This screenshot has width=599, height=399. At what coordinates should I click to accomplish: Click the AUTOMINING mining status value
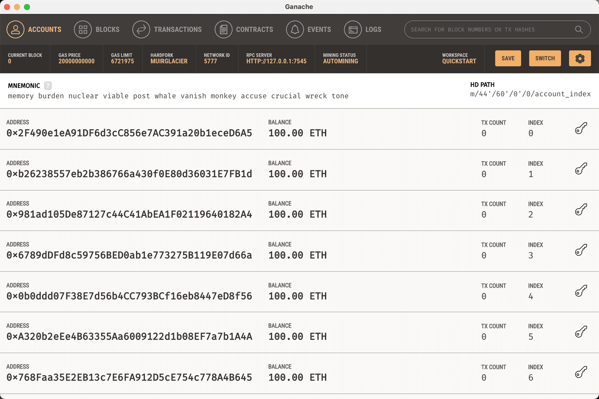[341, 61]
